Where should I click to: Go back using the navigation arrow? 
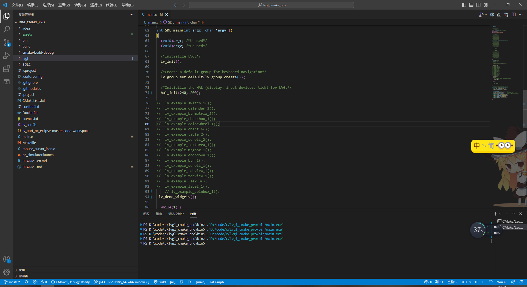pos(176,5)
